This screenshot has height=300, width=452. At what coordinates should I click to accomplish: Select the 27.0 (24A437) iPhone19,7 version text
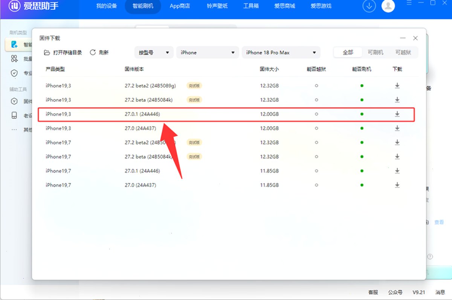coord(140,185)
